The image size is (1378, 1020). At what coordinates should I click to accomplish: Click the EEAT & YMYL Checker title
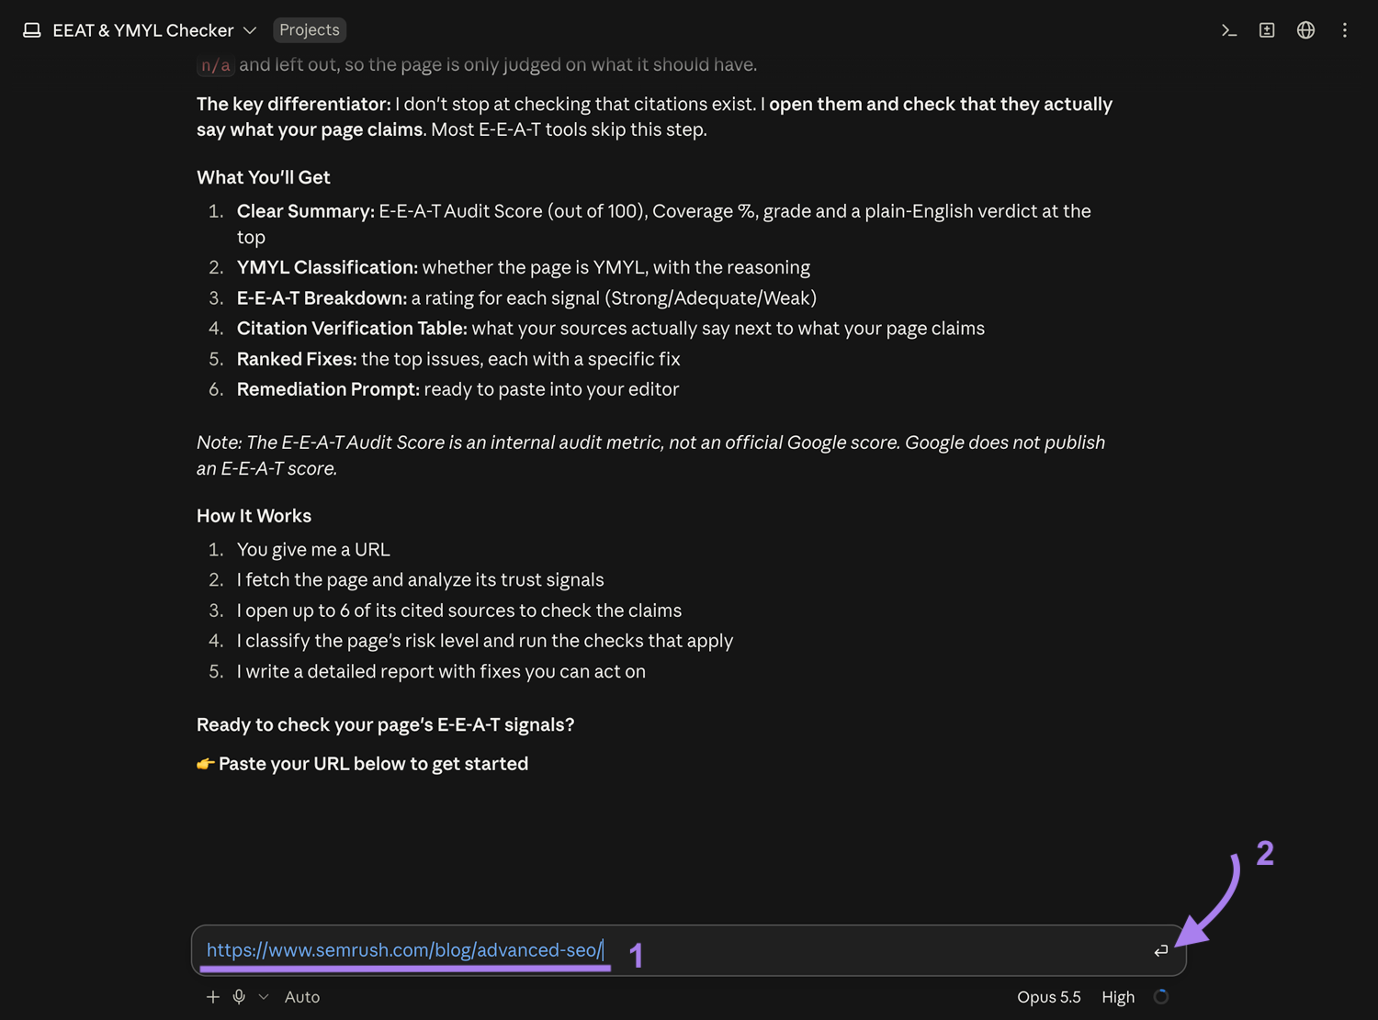coord(143,30)
